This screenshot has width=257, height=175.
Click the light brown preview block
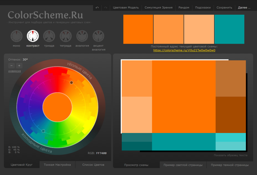pyautogui.click(x=231, y=79)
